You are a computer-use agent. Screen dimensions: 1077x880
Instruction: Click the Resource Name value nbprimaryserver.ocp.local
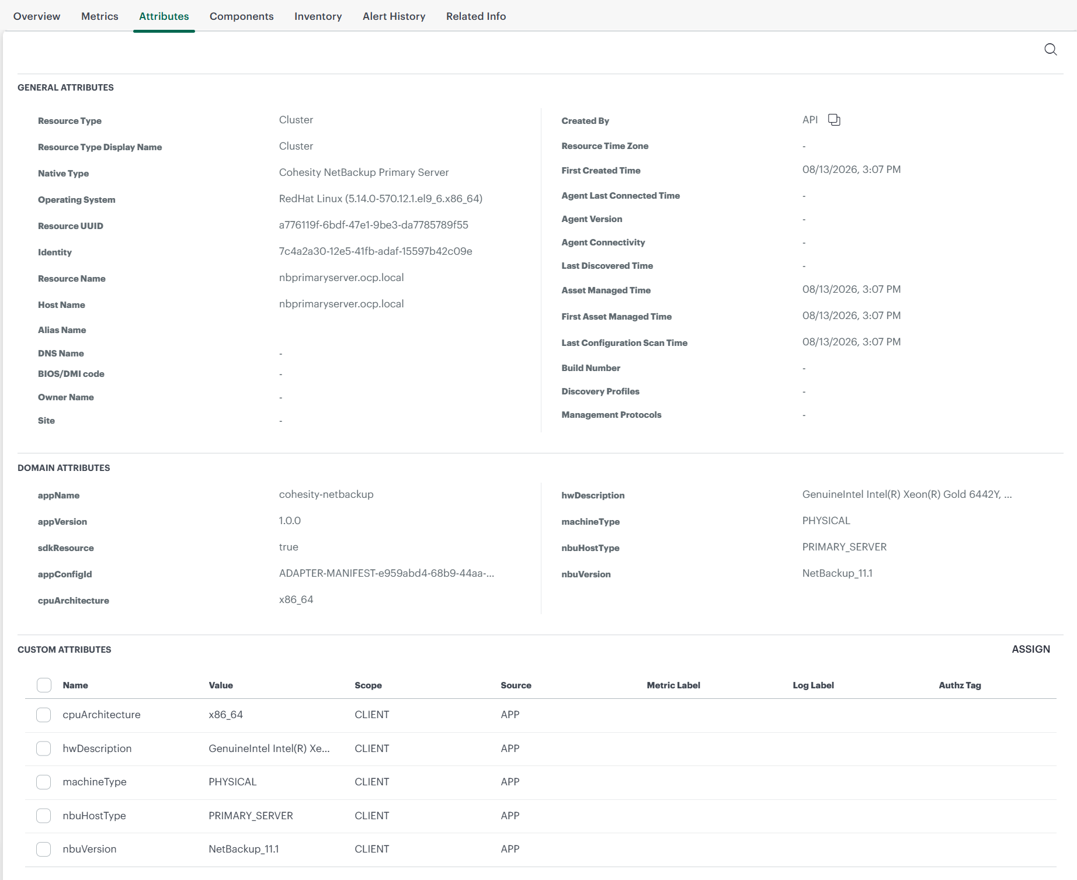tap(342, 278)
